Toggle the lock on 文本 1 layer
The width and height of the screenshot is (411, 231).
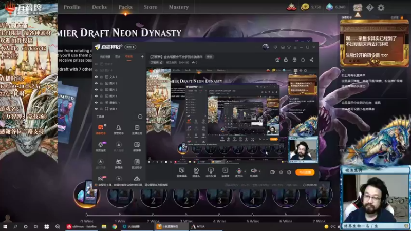(101, 77)
